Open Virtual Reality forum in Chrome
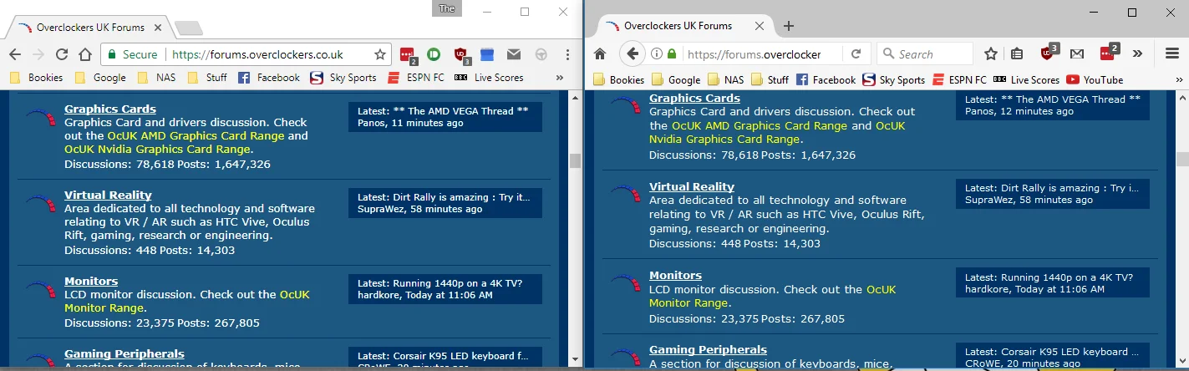Screen dimensions: 1189x371 [108, 195]
